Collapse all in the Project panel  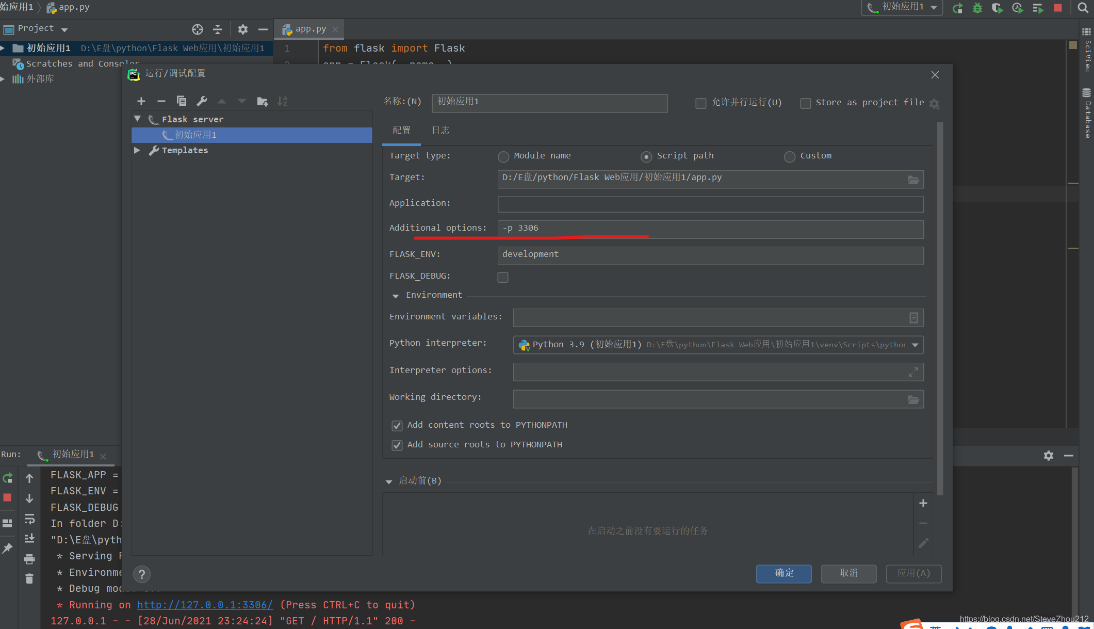coord(218,29)
